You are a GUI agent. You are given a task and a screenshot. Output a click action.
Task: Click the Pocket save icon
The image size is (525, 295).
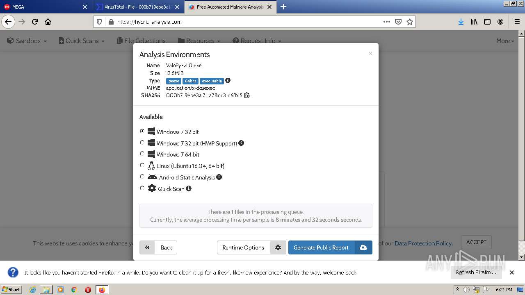tap(398, 22)
